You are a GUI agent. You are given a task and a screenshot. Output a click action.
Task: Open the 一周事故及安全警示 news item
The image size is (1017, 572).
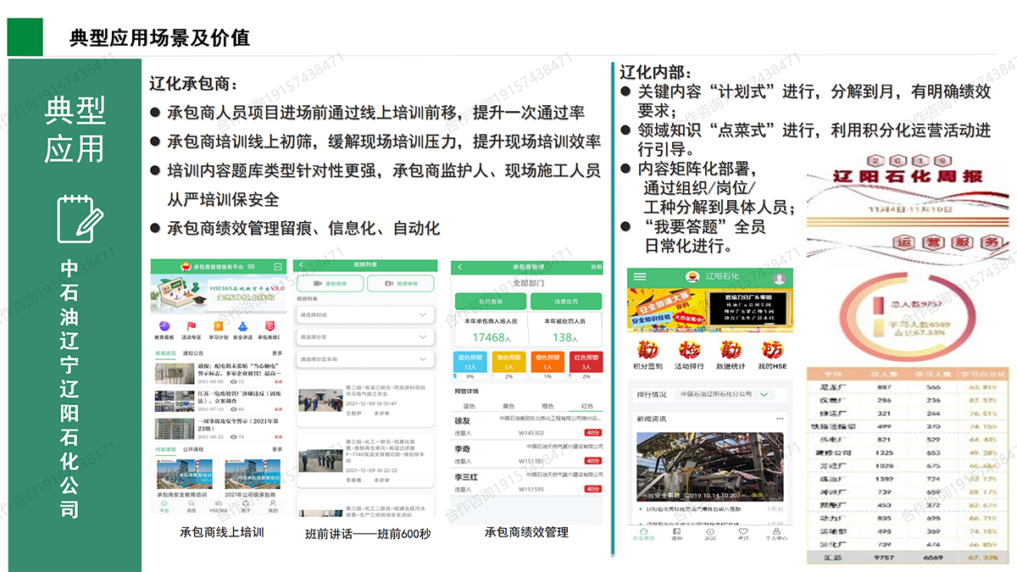coord(218,427)
